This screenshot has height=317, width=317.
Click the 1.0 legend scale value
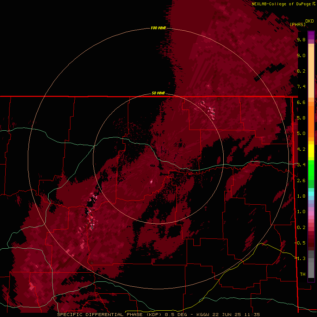coord(301,212)
